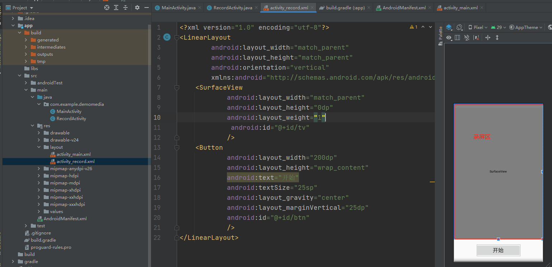Open locale globe selector
The image size is (552, 267).
550,28
